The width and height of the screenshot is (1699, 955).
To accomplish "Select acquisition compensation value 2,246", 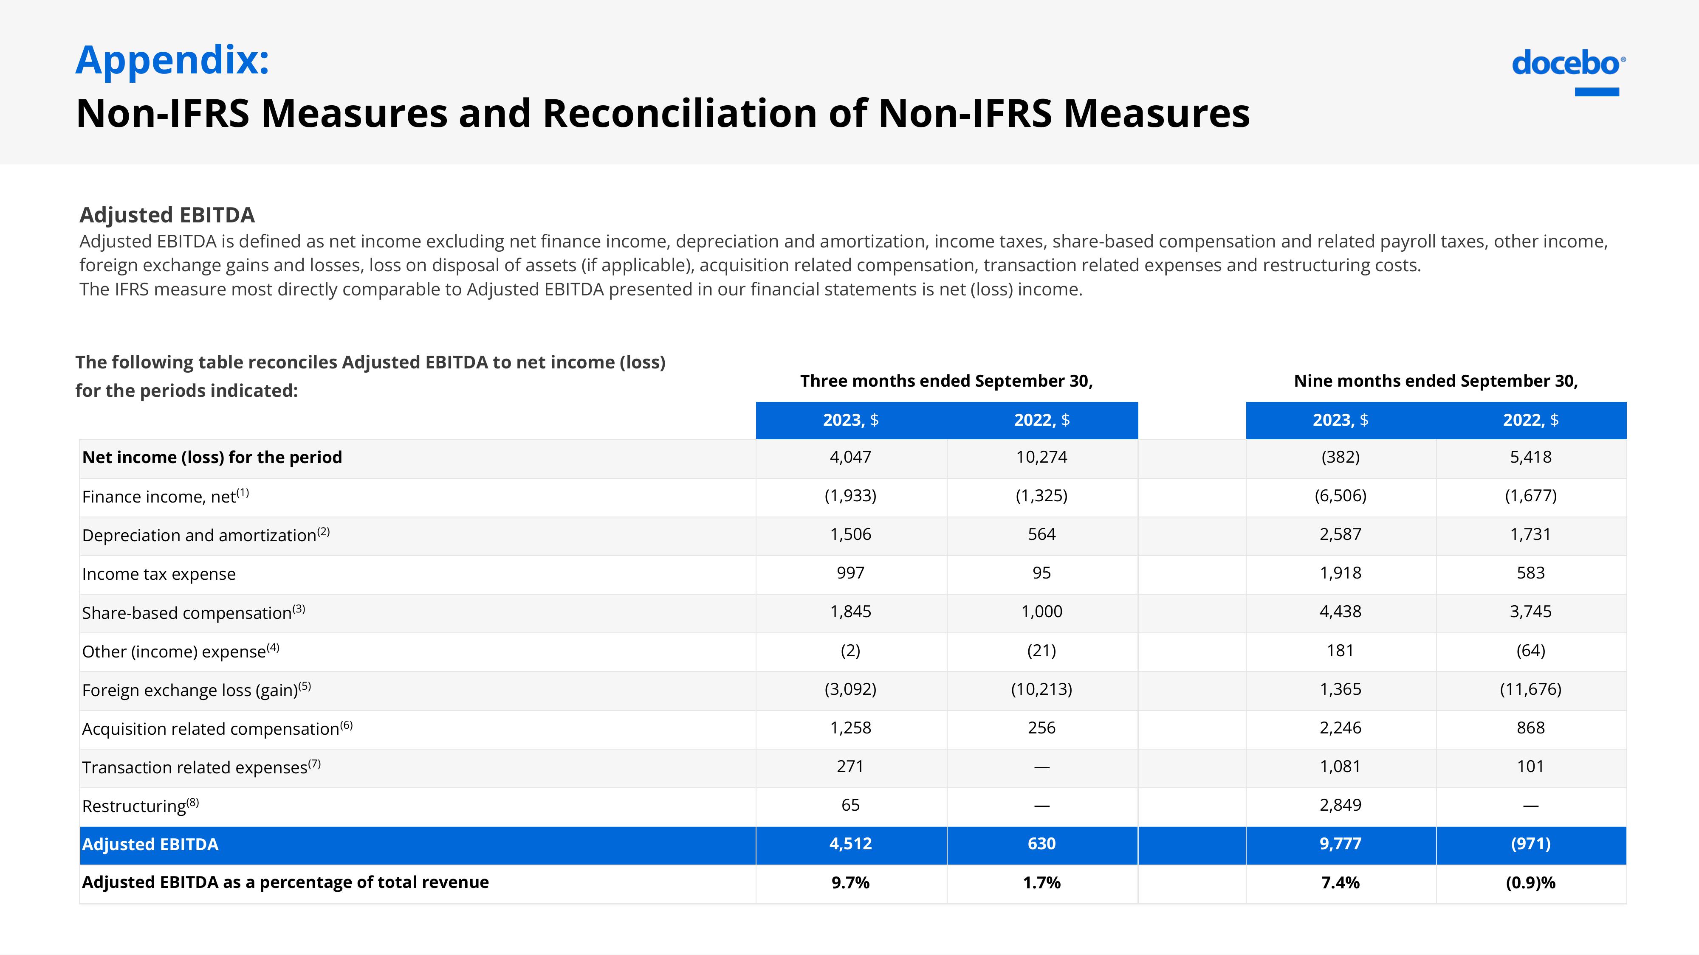I will click(x=1340, y=727).
